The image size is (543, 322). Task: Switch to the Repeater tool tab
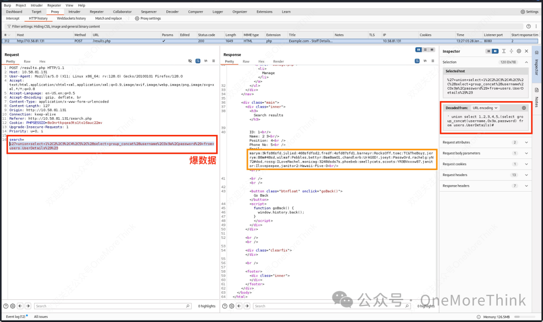pyautogui.click(x=97, y=12)
